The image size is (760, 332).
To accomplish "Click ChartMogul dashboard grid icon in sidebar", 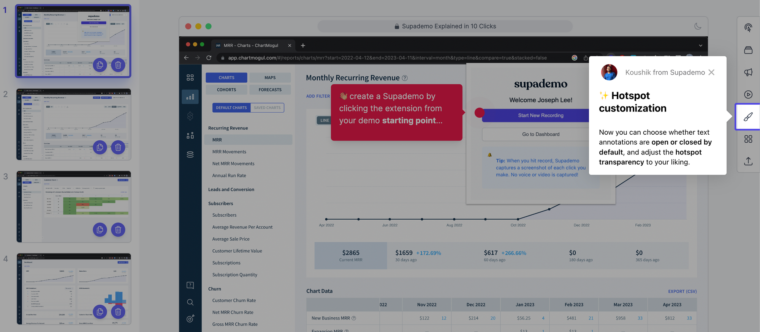I will 190,77.
